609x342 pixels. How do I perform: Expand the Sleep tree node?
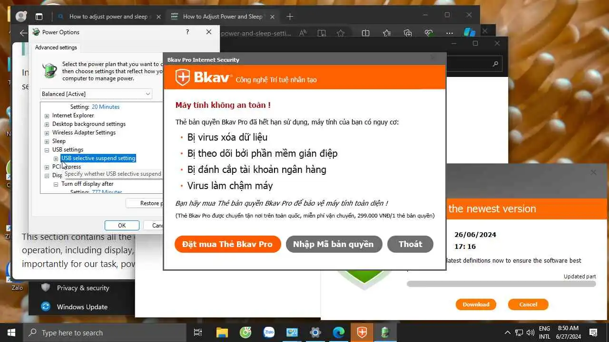click(x=47, y=142)
